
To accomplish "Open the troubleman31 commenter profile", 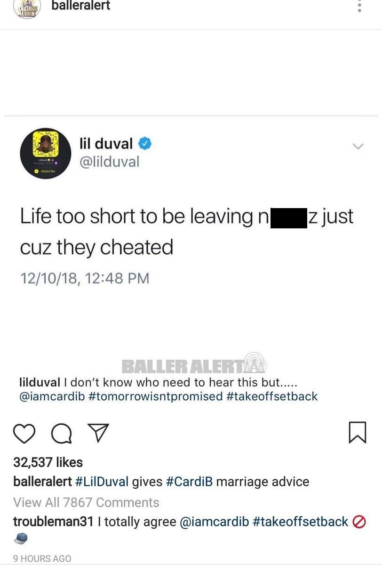I will point(54,522).
